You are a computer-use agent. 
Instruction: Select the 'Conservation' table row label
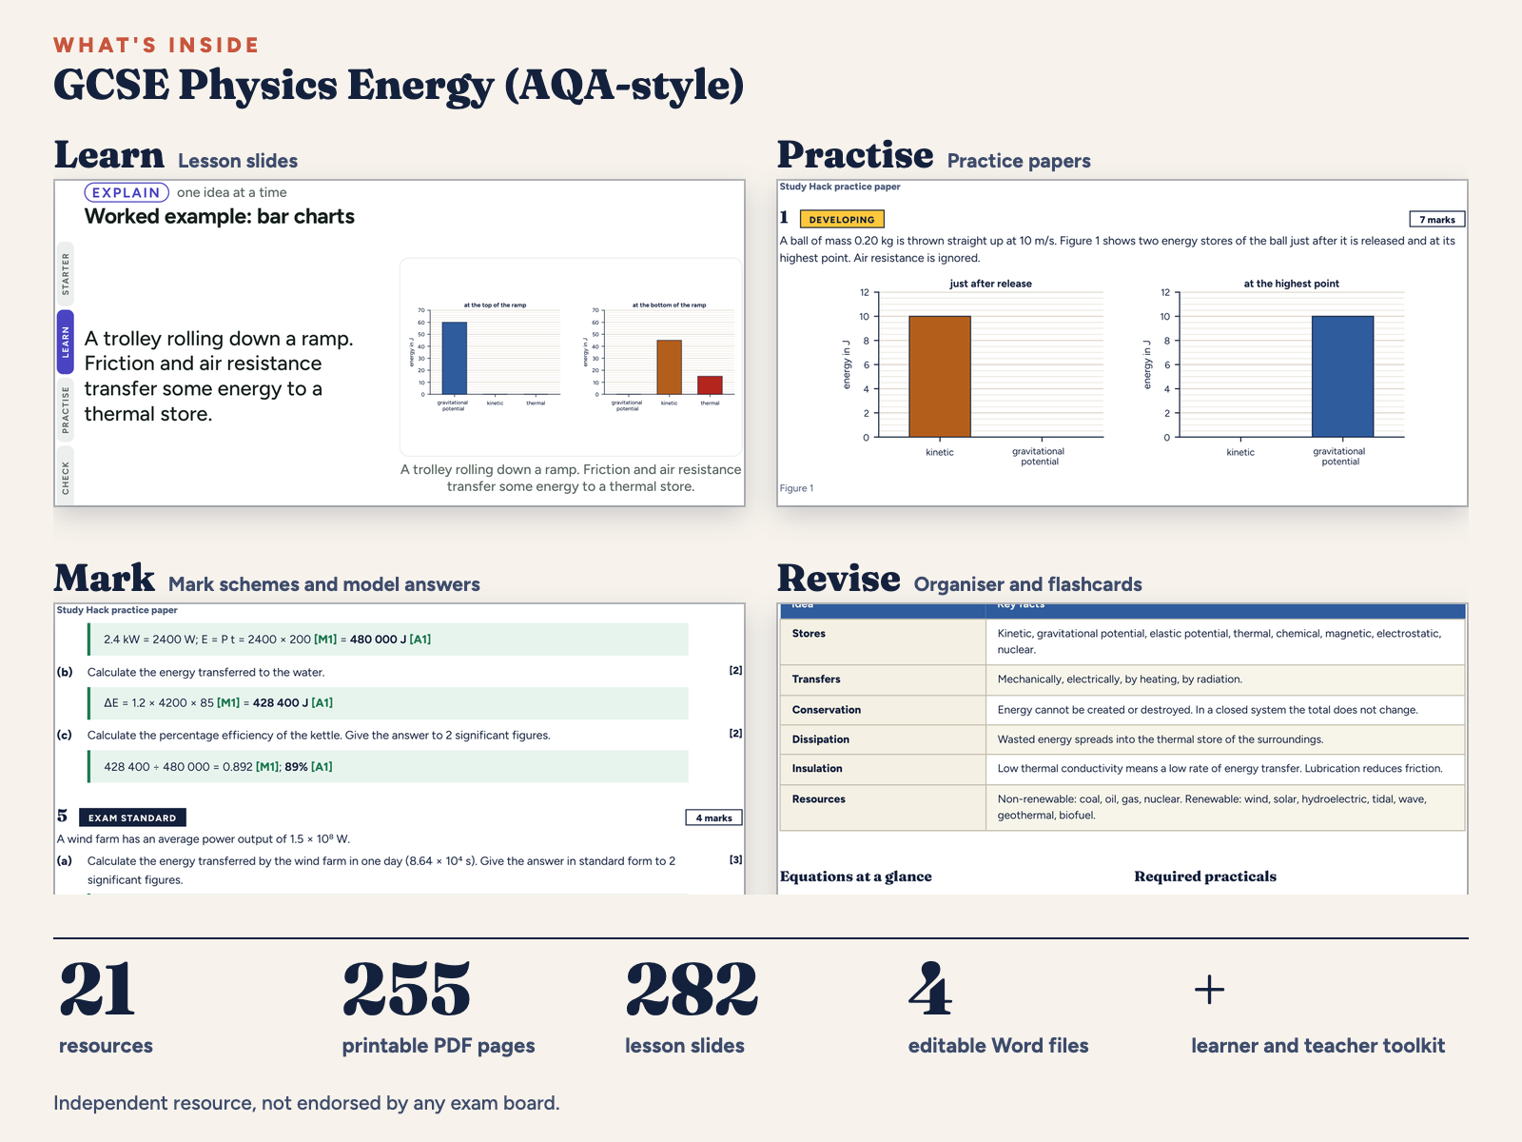coord(827,710)
